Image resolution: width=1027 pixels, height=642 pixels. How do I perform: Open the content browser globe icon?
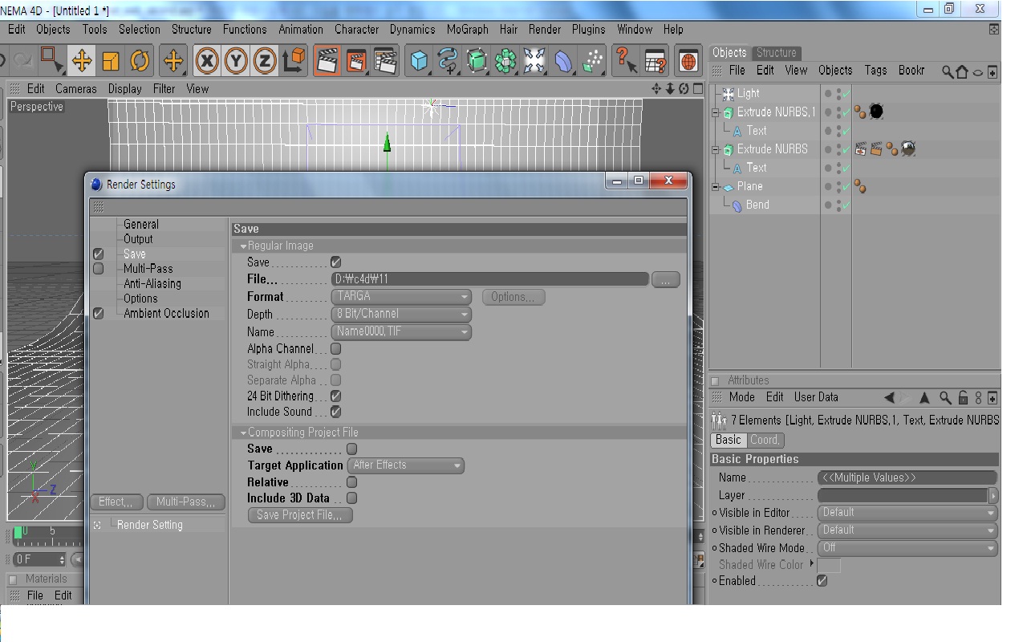click(x=688, y=61)
